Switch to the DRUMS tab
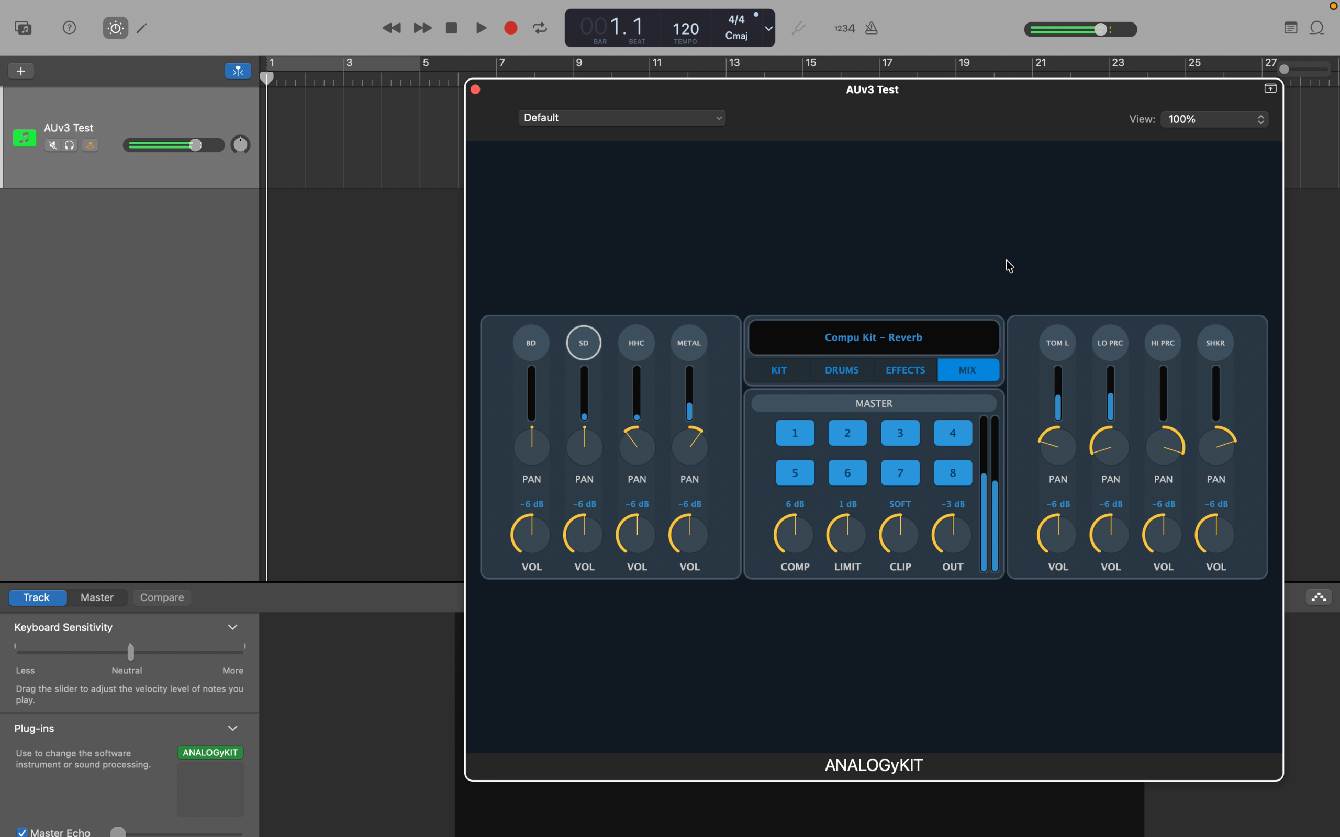Screen dimensions: 1340x837 click(842, 370)
